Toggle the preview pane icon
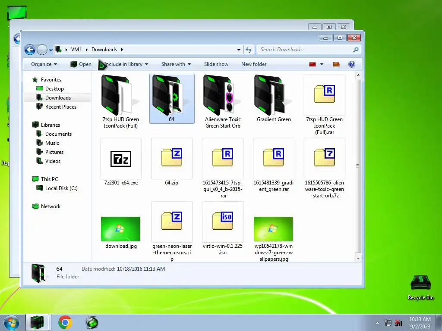 pyautogui.click(x=336, y=65)
